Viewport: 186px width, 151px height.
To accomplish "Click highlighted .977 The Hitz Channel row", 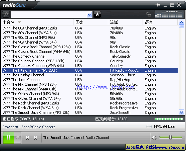I will 90,70.
